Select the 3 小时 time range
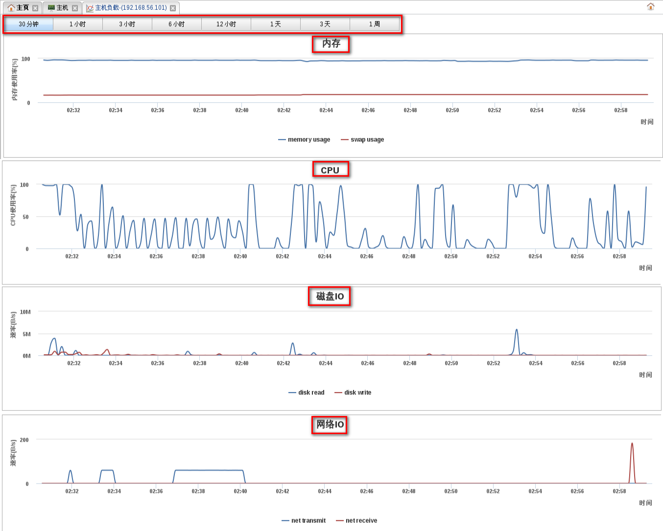The height and width of the screenshot is (531, 663). click(127, 24)
